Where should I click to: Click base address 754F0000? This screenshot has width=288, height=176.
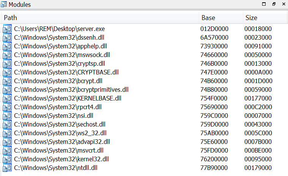coord(214,98)
